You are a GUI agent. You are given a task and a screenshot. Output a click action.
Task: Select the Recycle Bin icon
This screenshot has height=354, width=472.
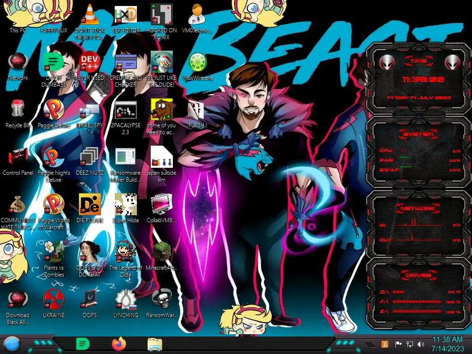tap(18, 114)
